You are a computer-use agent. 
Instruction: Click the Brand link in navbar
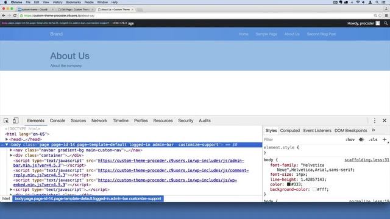57,34
